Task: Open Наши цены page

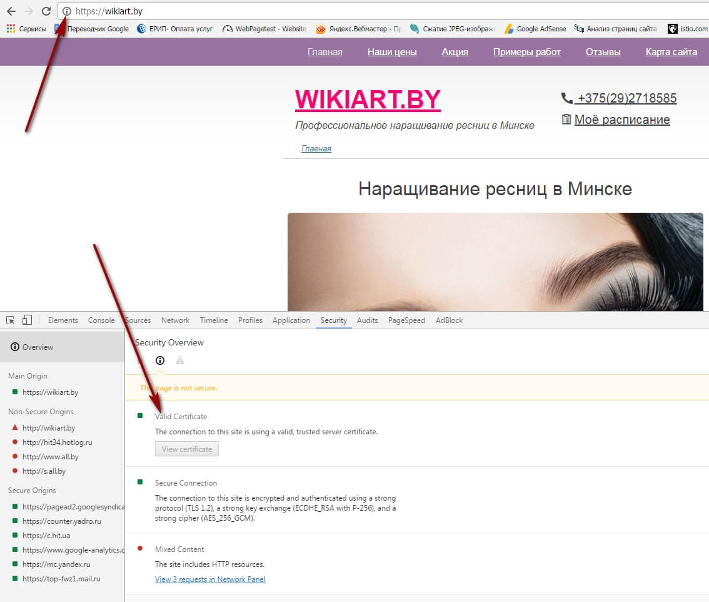Action: coord(392,51)
